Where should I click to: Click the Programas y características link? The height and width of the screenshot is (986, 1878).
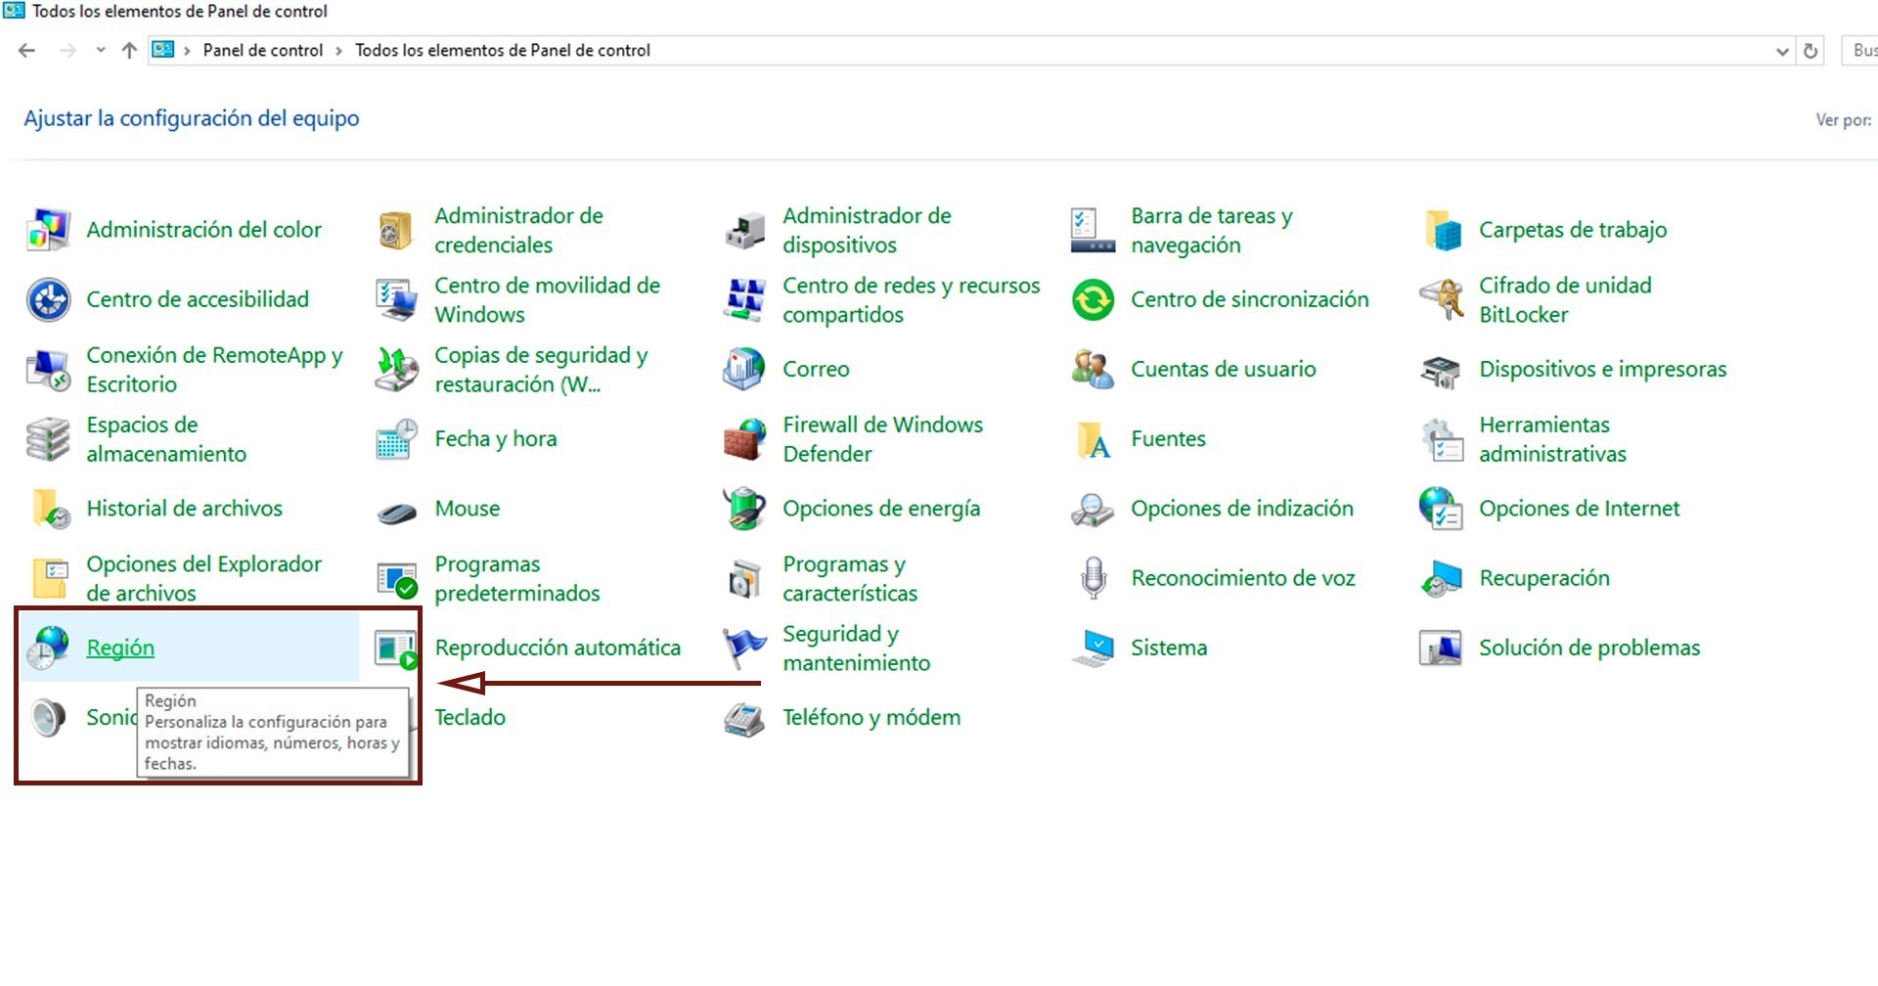(849, 578)
